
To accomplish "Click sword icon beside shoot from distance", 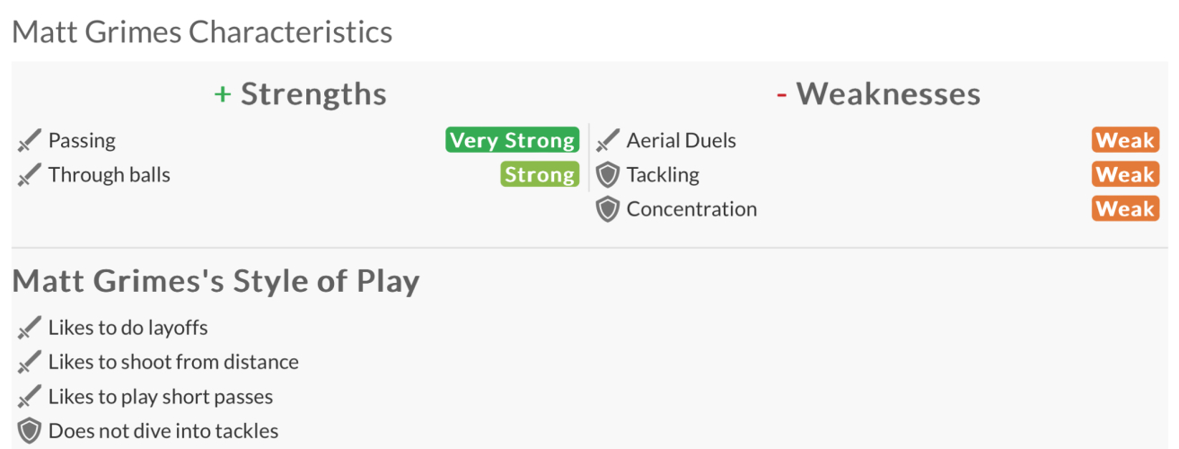I will coord(30,363).
